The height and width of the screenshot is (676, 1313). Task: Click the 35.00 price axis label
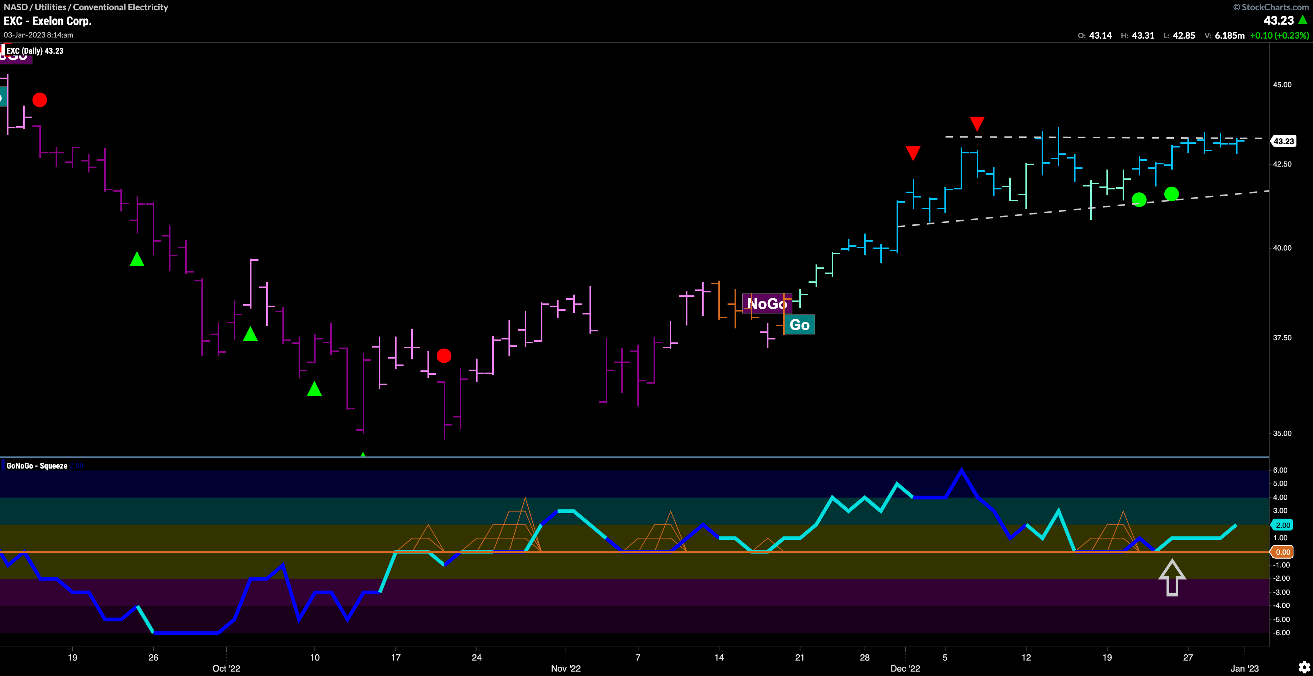pyautogui.click(x=1282, y=433)
